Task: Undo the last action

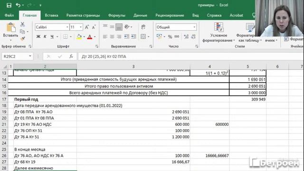Action: coord(18,5)
